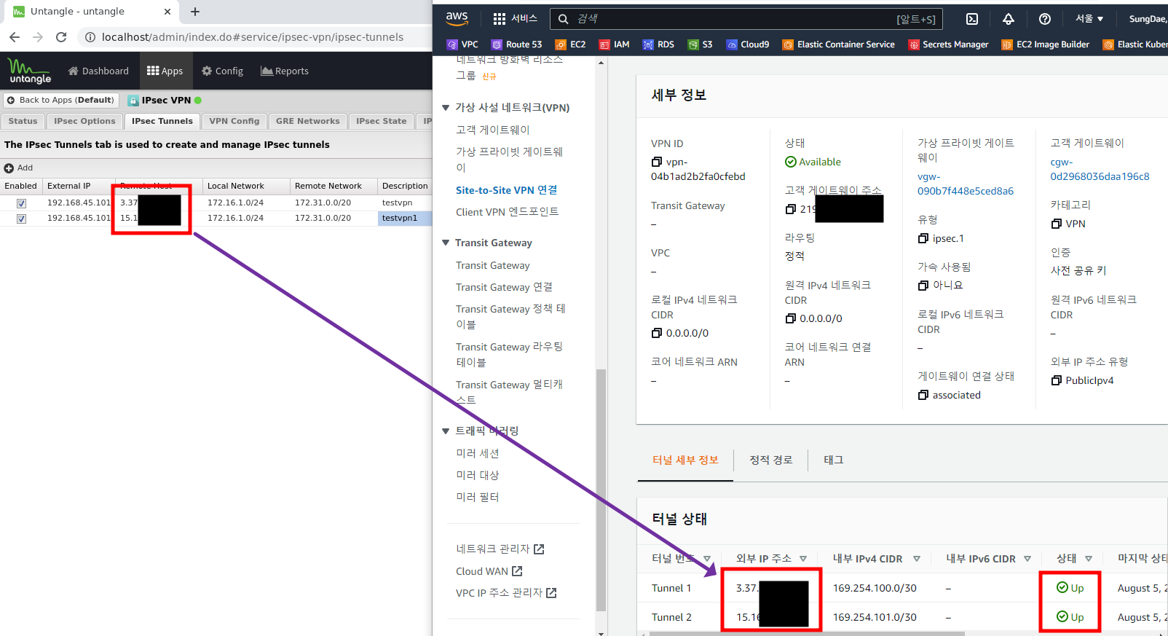The height and width of the screenshot is (636, 1168).
Task: Copy the ipsec.1 type value
Action: (x=923, y=238)
